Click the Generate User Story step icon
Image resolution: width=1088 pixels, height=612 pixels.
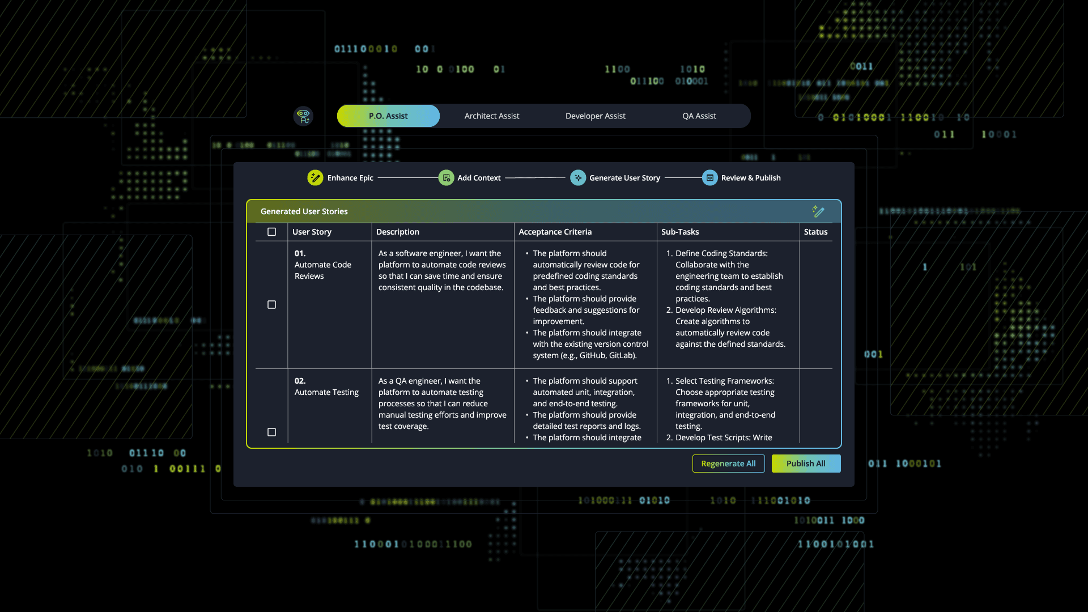pos(578,178)
